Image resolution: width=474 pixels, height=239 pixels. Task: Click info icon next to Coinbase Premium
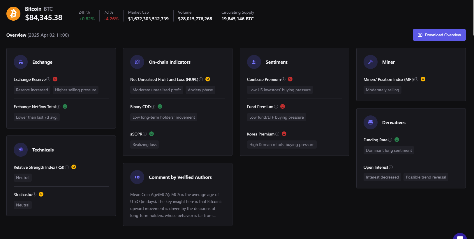(x=283, y=79)
